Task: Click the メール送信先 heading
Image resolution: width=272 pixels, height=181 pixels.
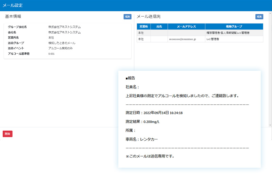Action: click(149, 16)
